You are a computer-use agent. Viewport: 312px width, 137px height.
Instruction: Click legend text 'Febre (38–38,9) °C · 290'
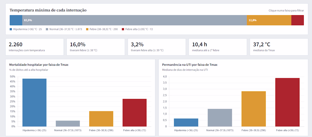(104, 29)
